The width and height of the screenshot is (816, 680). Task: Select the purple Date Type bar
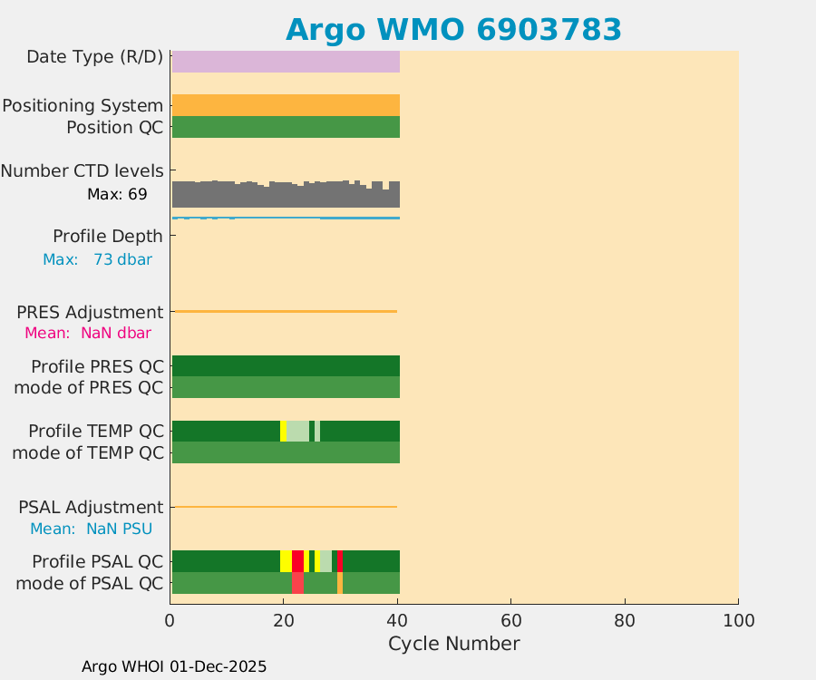pos(286,61)
